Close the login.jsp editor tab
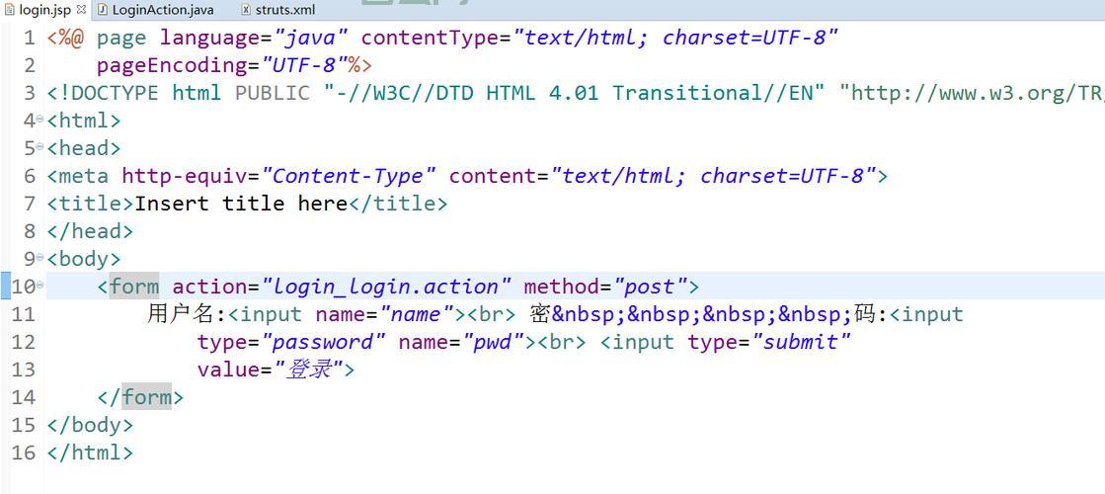Viewport: 1105px width, 494px height. tap(81, 10)
